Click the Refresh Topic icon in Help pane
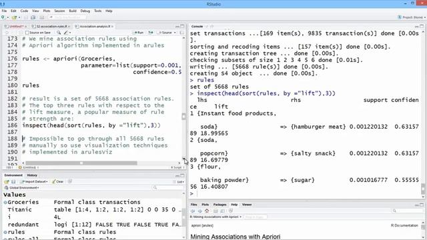 pos(231,211)
